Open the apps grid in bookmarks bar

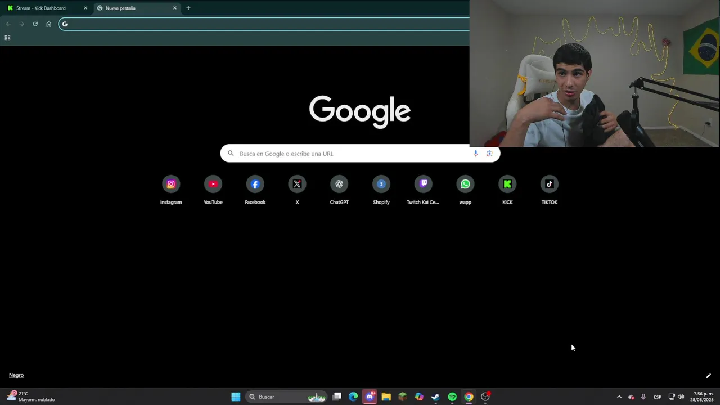coord(7,38)
